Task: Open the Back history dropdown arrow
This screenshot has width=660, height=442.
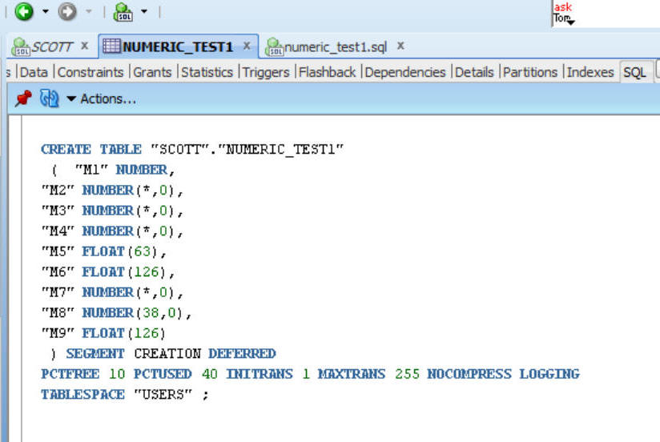Action: click(x=45, y=12)
